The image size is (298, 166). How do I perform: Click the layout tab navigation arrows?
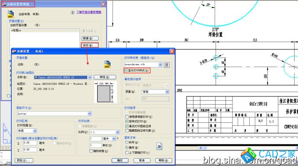pos(5,147)
